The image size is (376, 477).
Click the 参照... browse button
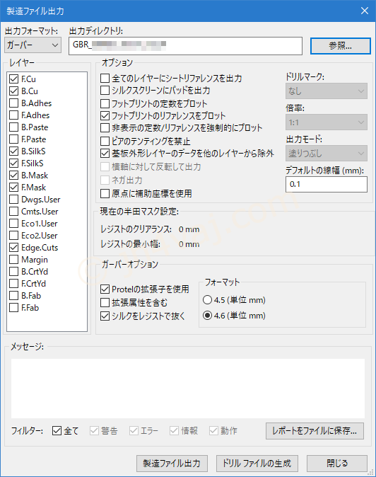pos(340,46)
